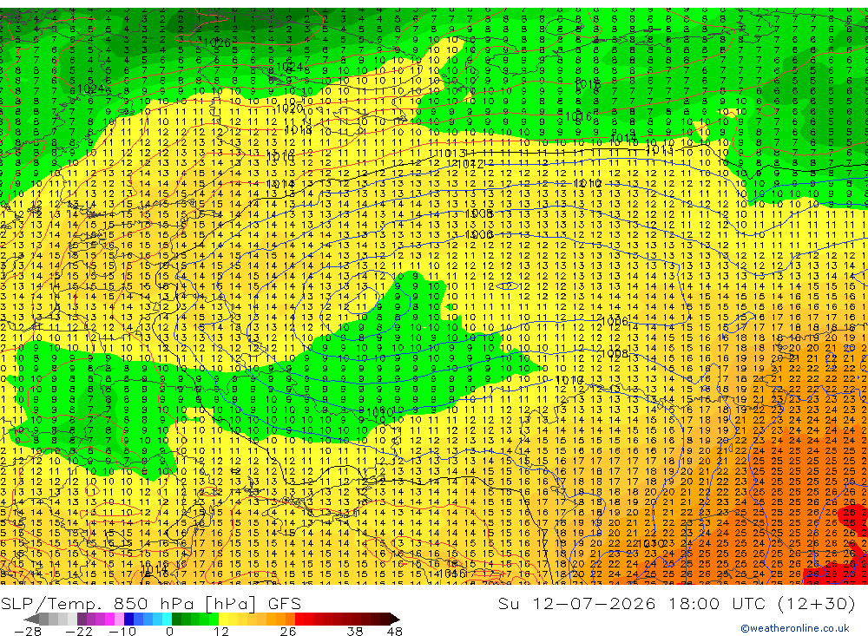Click the legend label '-28'
Screen dimensions: 868x636
[28, 631]
